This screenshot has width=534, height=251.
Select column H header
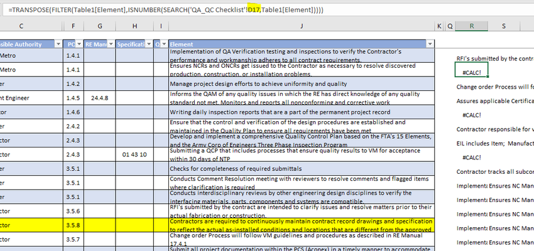135,26
